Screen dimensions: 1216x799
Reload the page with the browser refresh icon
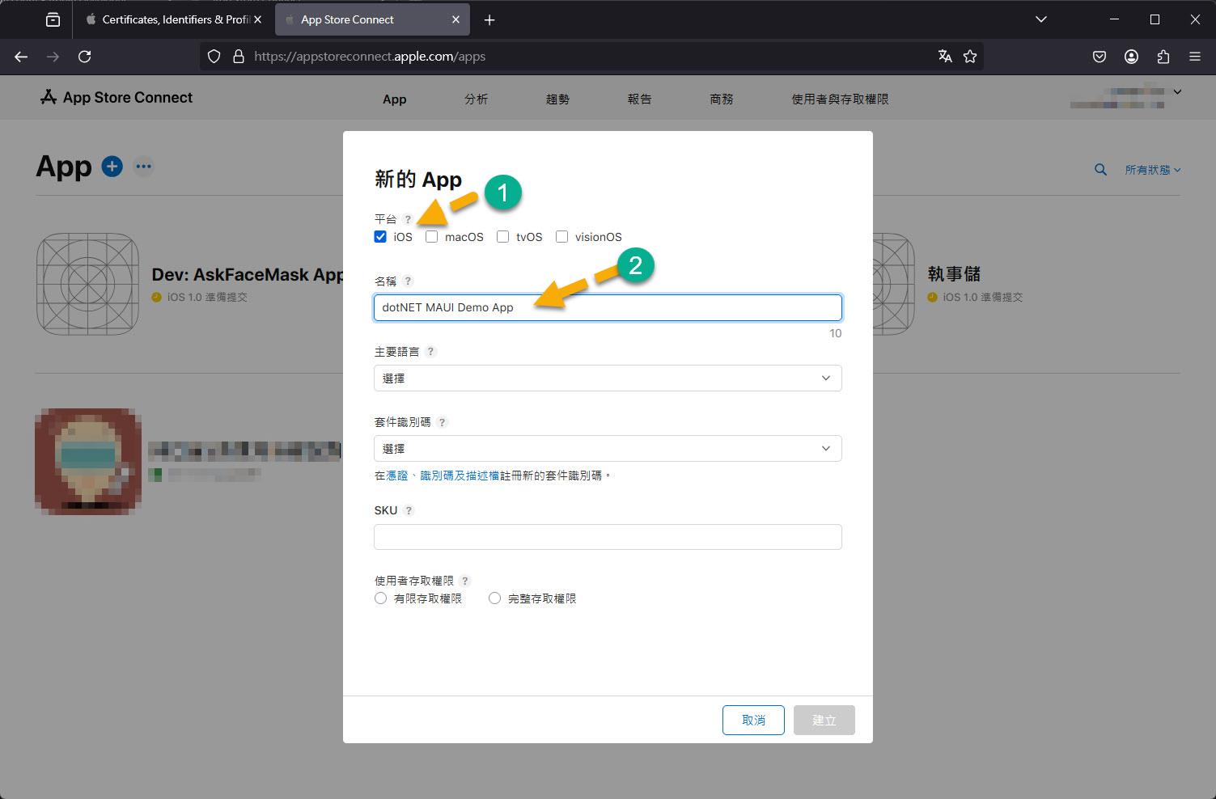[x=84, y=57]
